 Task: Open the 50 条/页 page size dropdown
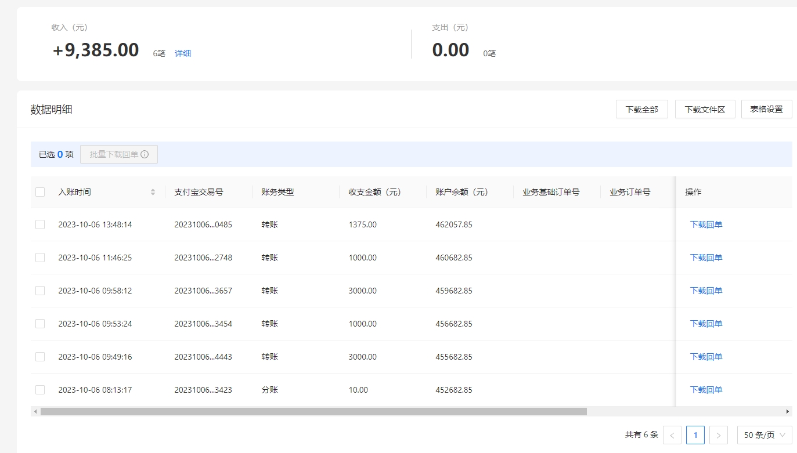(x=764, y=435)
